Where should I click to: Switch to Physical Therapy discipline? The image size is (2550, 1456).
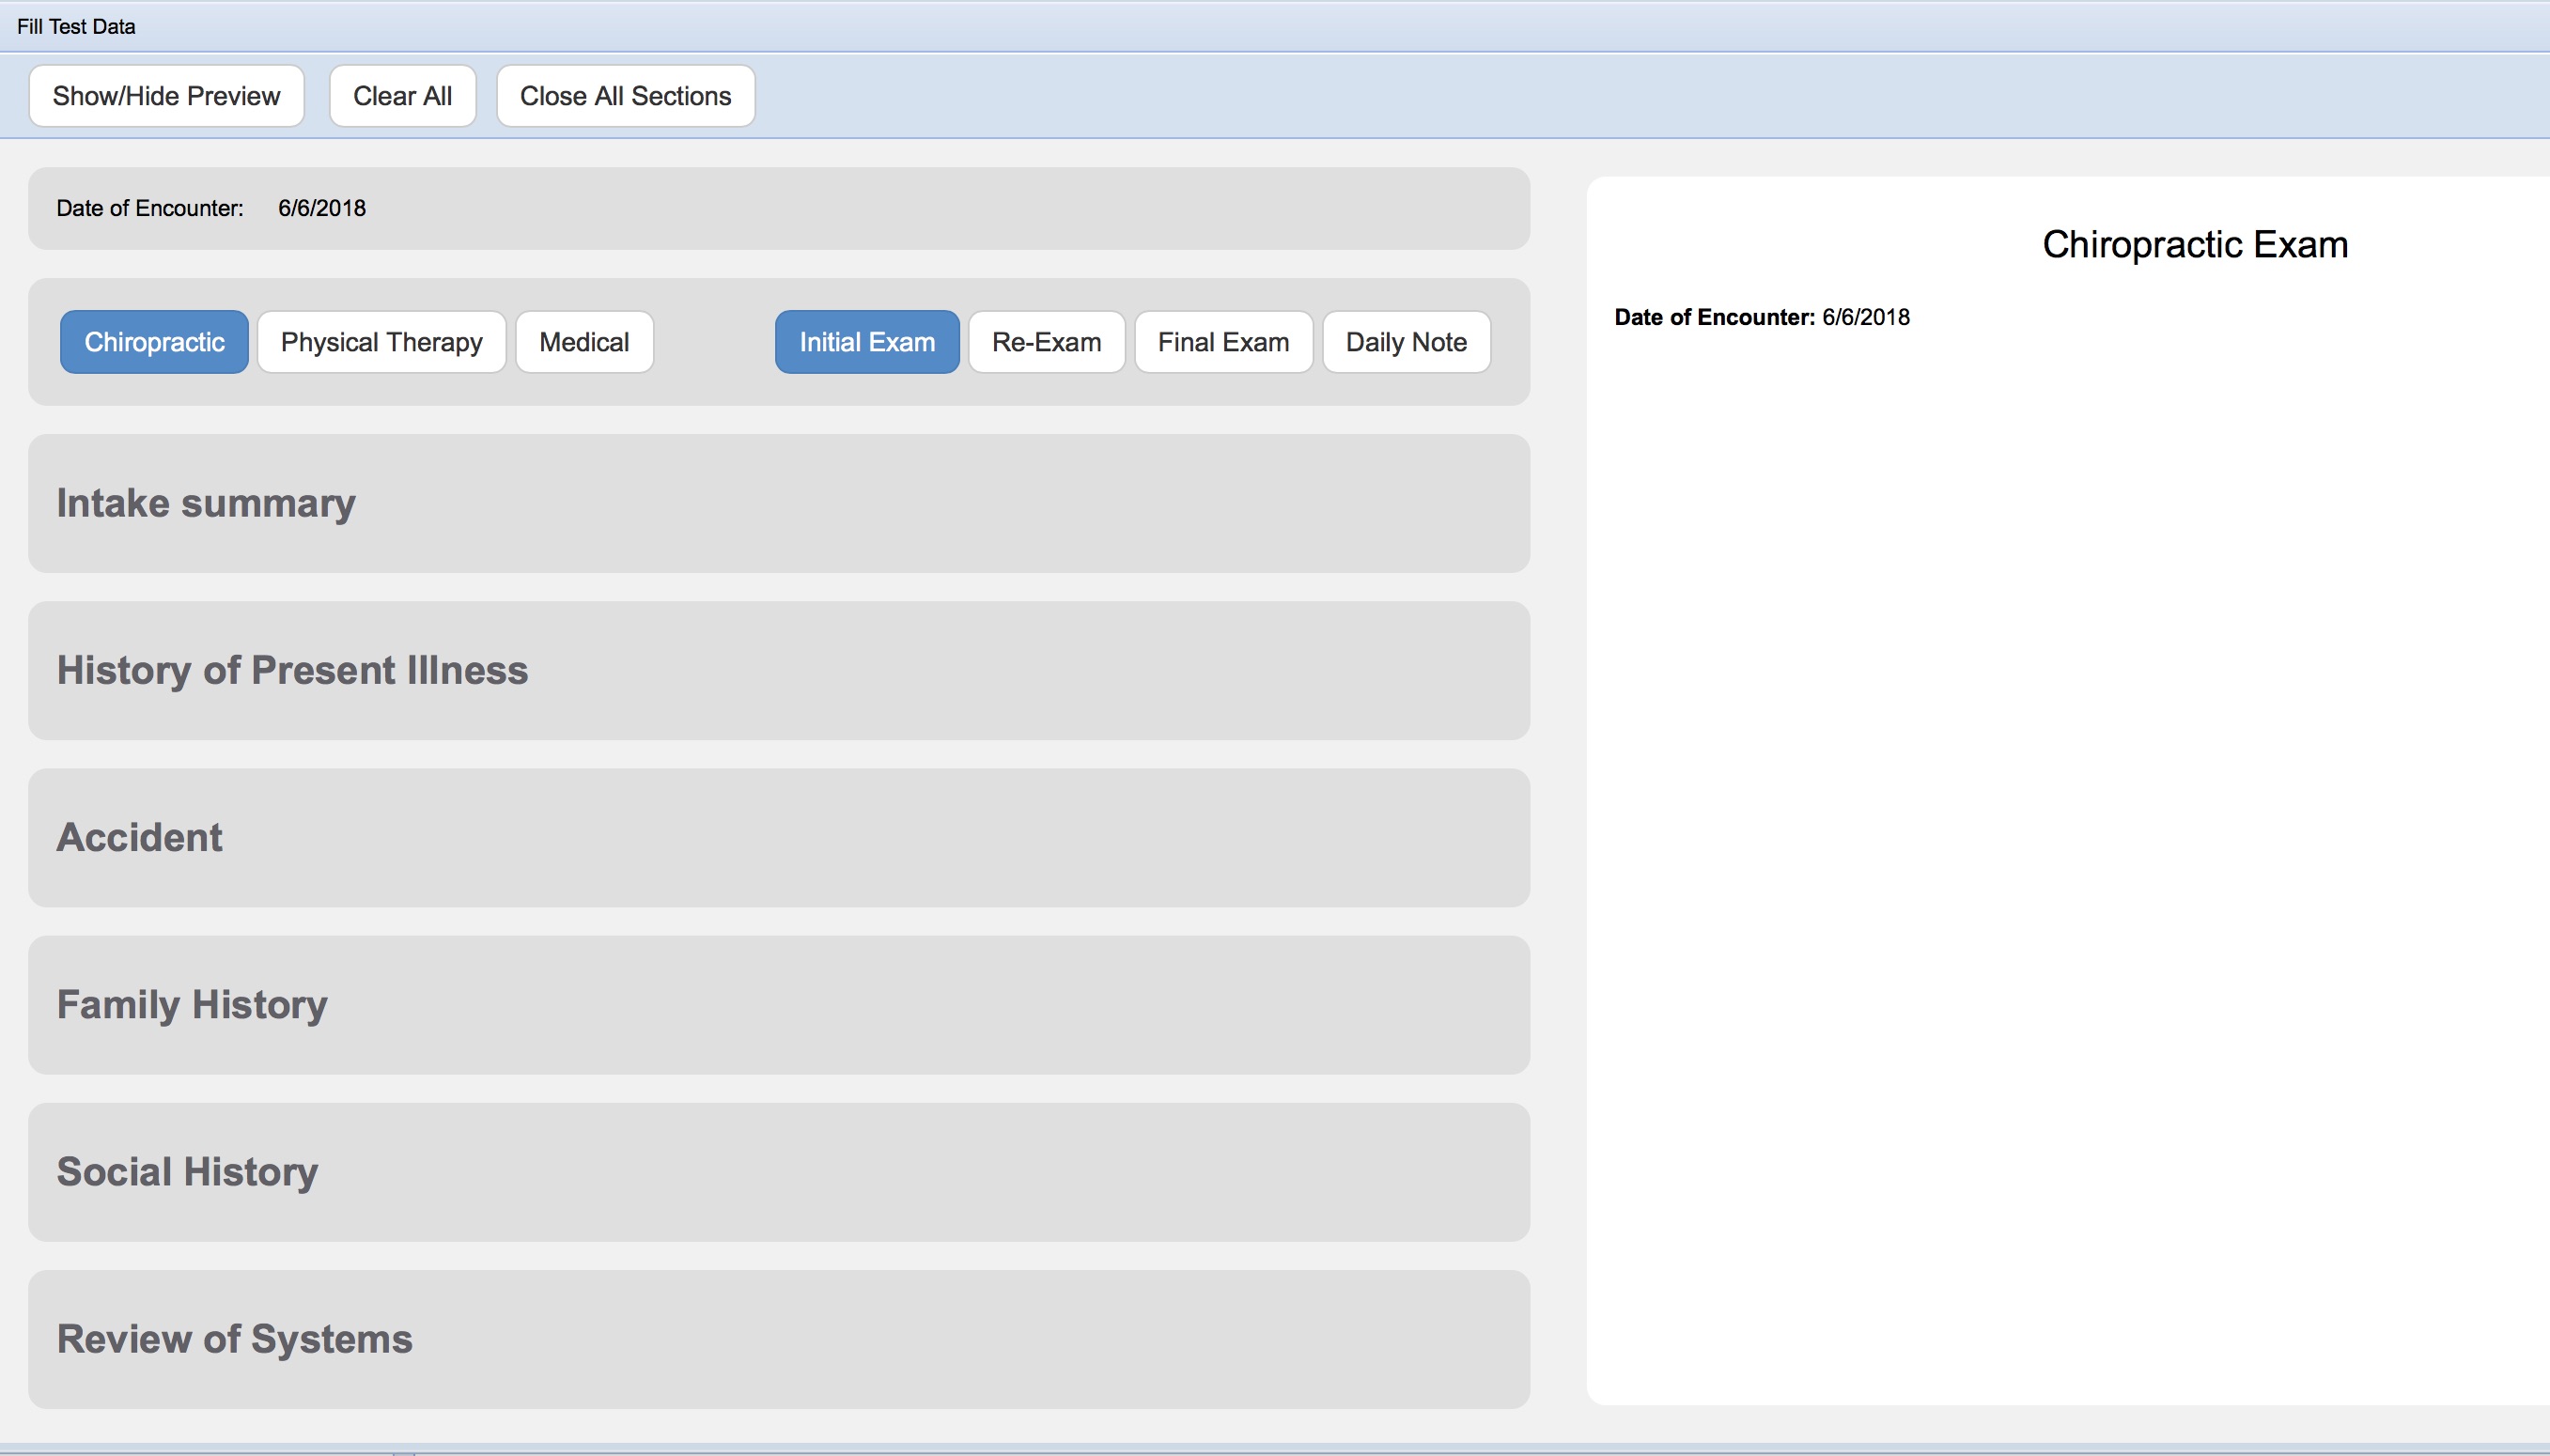coord(381,342)
